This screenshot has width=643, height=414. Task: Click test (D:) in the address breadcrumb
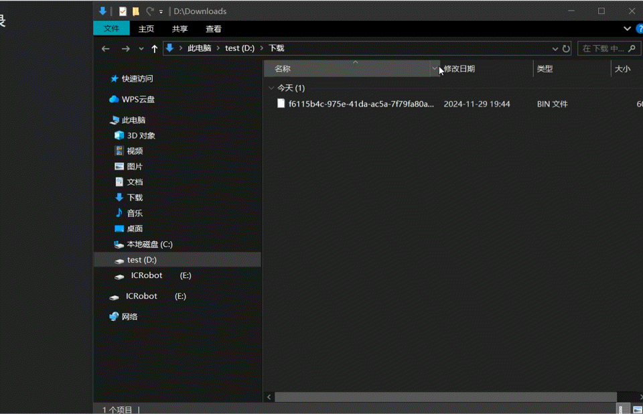pyautogui.click(x=240, y=48)
